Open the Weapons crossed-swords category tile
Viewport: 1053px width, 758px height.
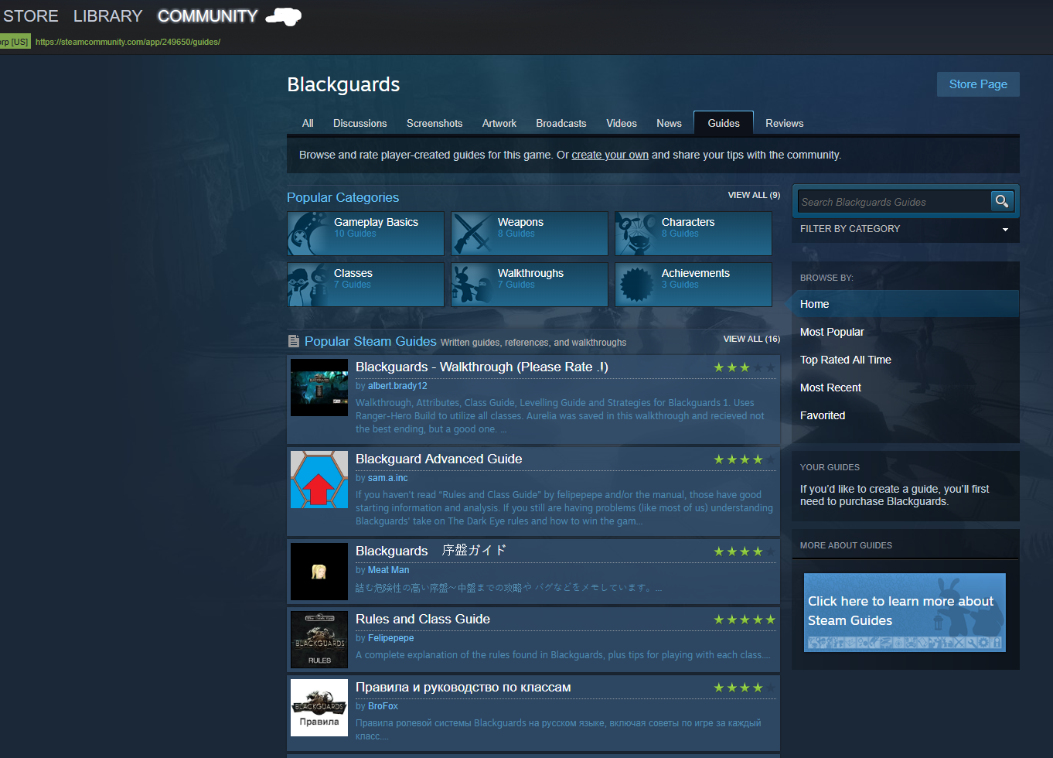tap(472, 234)
